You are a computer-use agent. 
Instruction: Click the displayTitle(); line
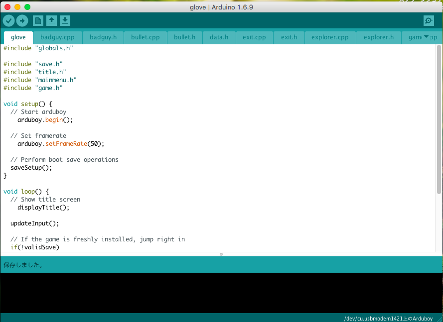[x=43, y=208]
